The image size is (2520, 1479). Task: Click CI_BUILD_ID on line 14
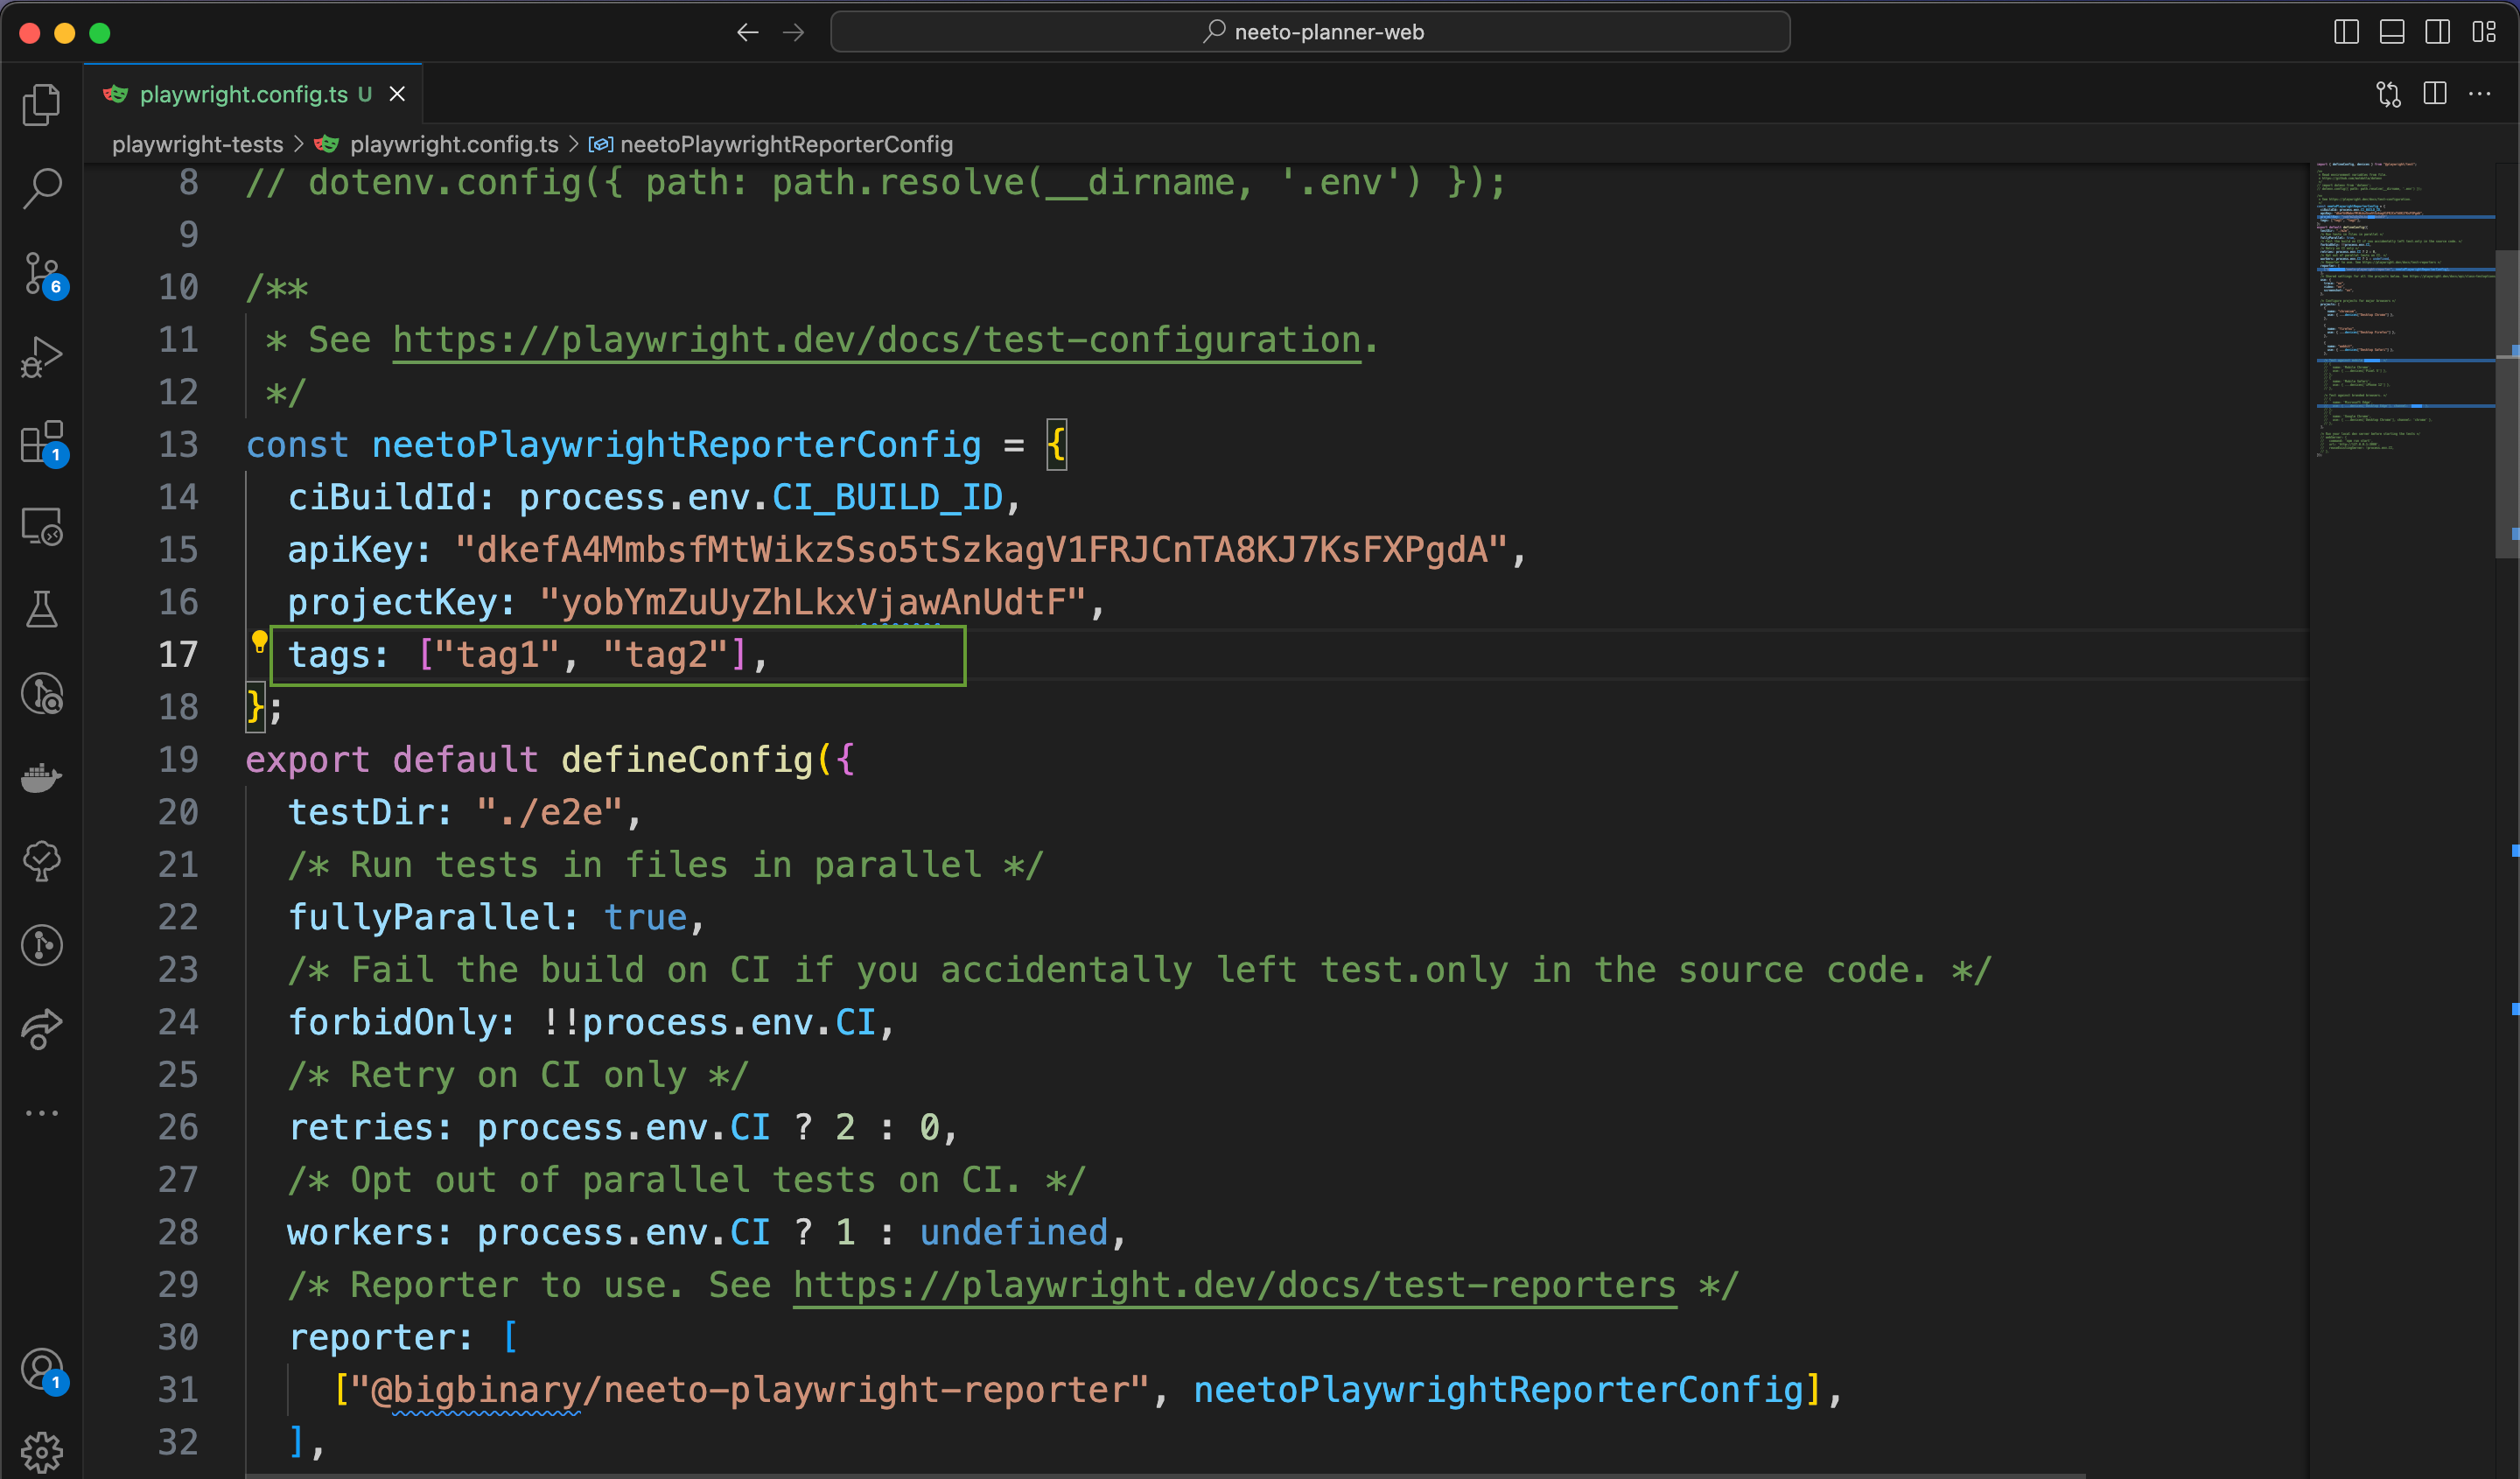[x=887, y=498]
